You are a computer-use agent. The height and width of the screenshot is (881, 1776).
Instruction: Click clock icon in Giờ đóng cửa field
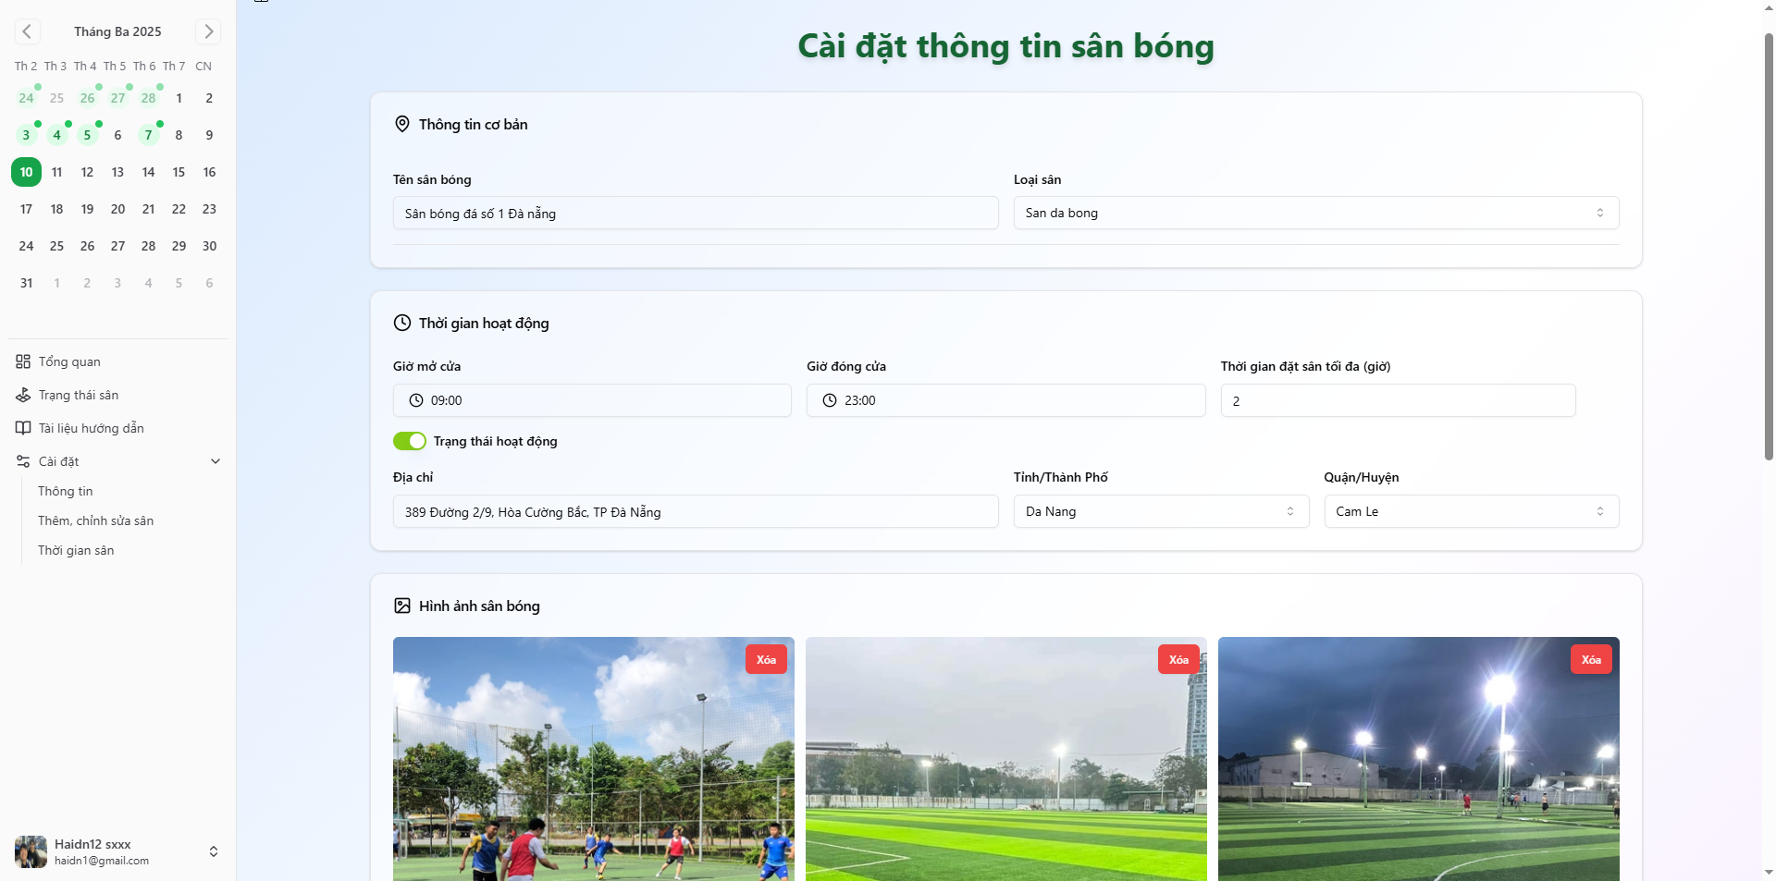click(x=830, y=400)
